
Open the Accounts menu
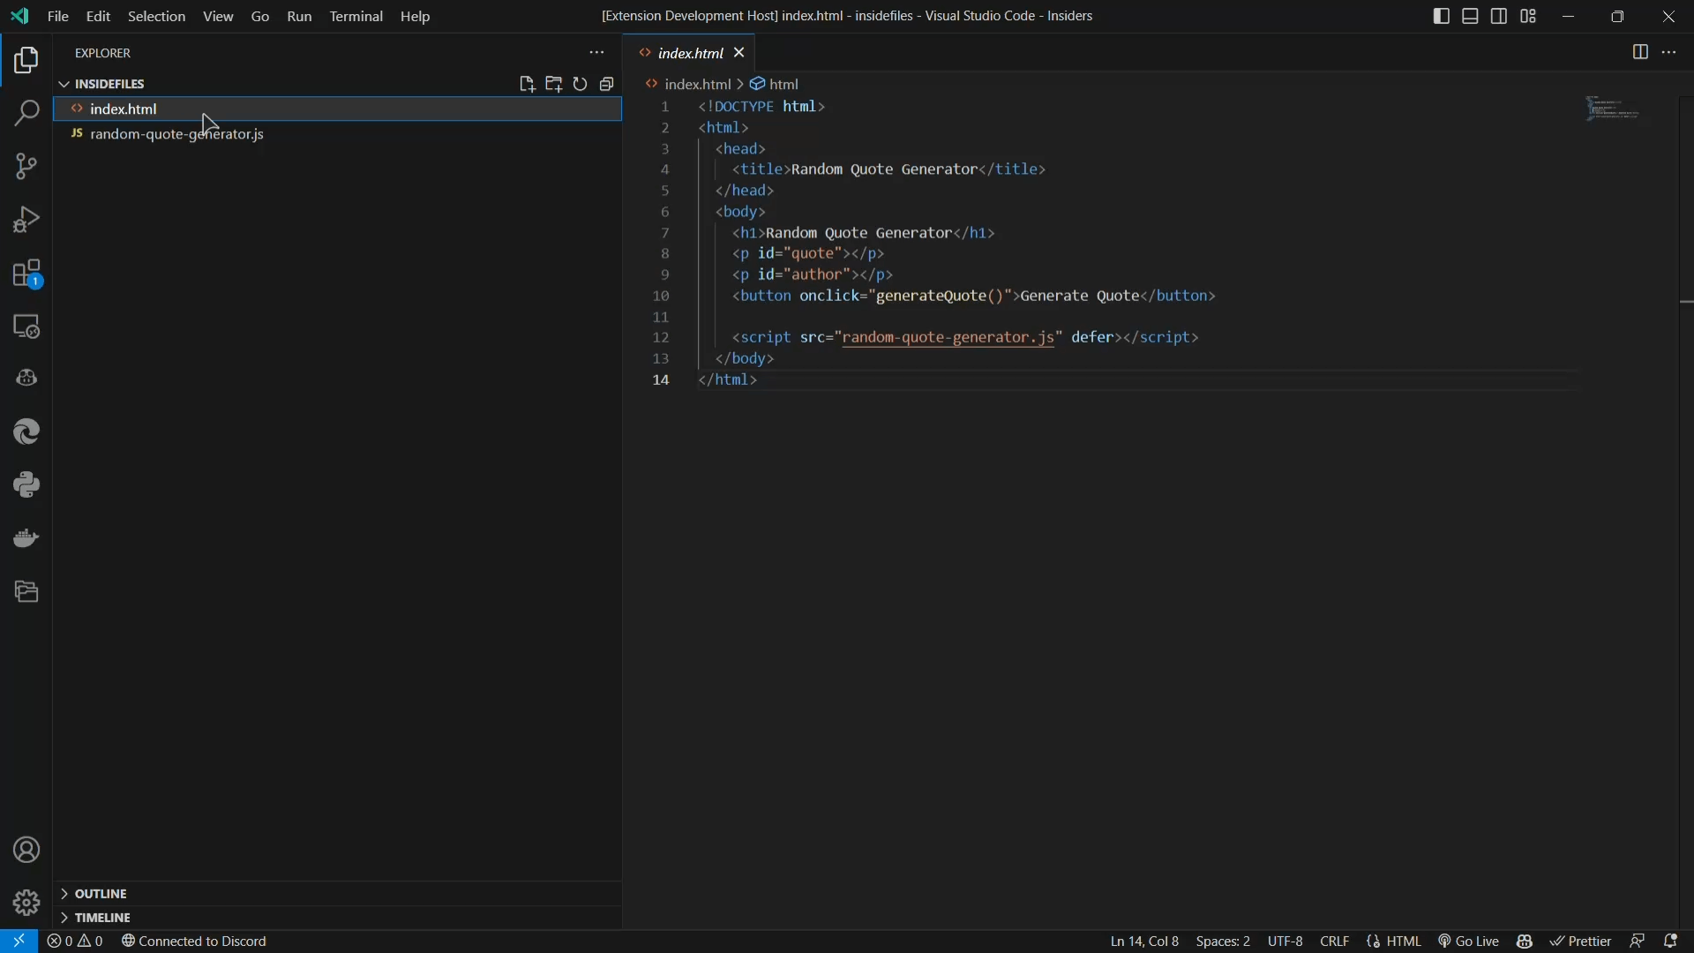26,851
